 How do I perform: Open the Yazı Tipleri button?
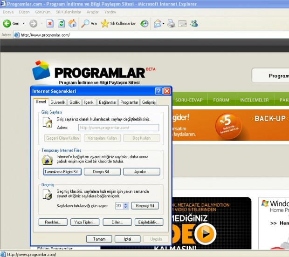click(x=85, y=222)
